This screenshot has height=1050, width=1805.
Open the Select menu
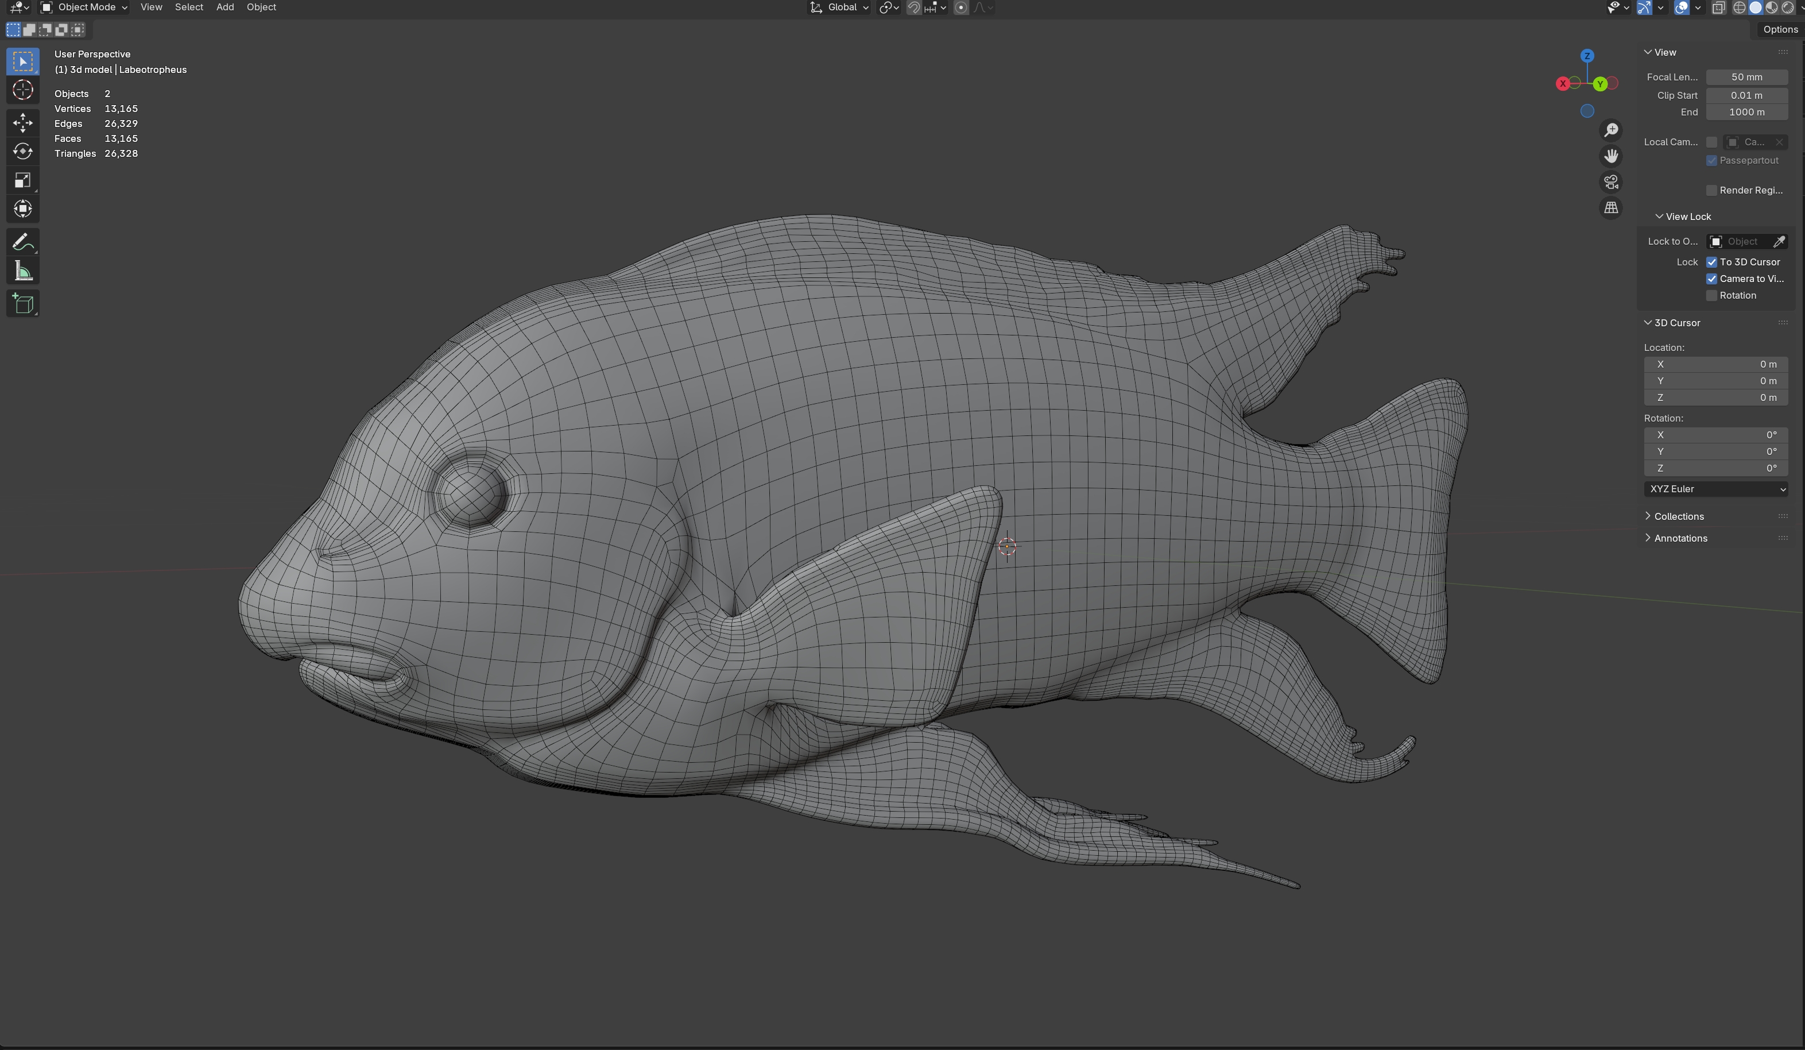[x=189, y=7]
